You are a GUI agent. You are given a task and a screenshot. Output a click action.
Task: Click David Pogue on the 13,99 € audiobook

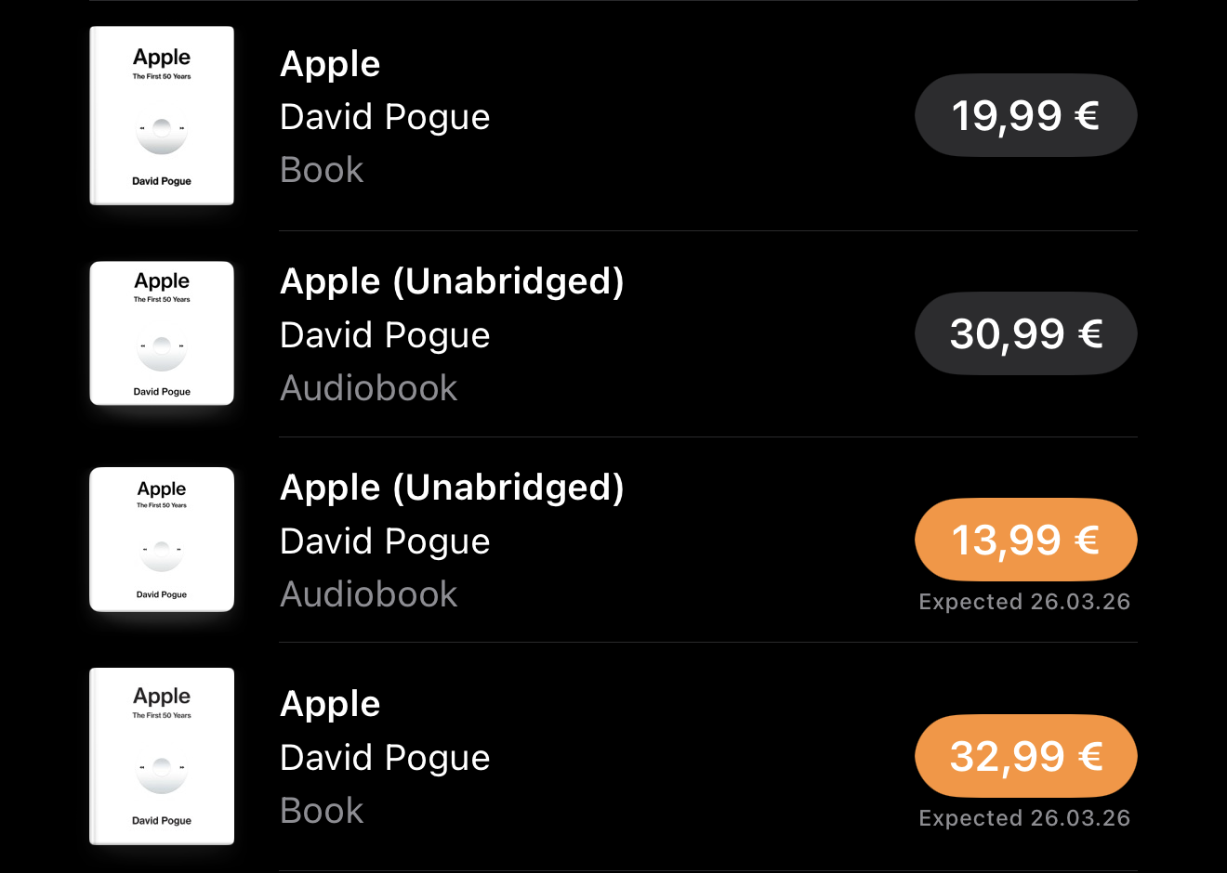tap(385, 541)
